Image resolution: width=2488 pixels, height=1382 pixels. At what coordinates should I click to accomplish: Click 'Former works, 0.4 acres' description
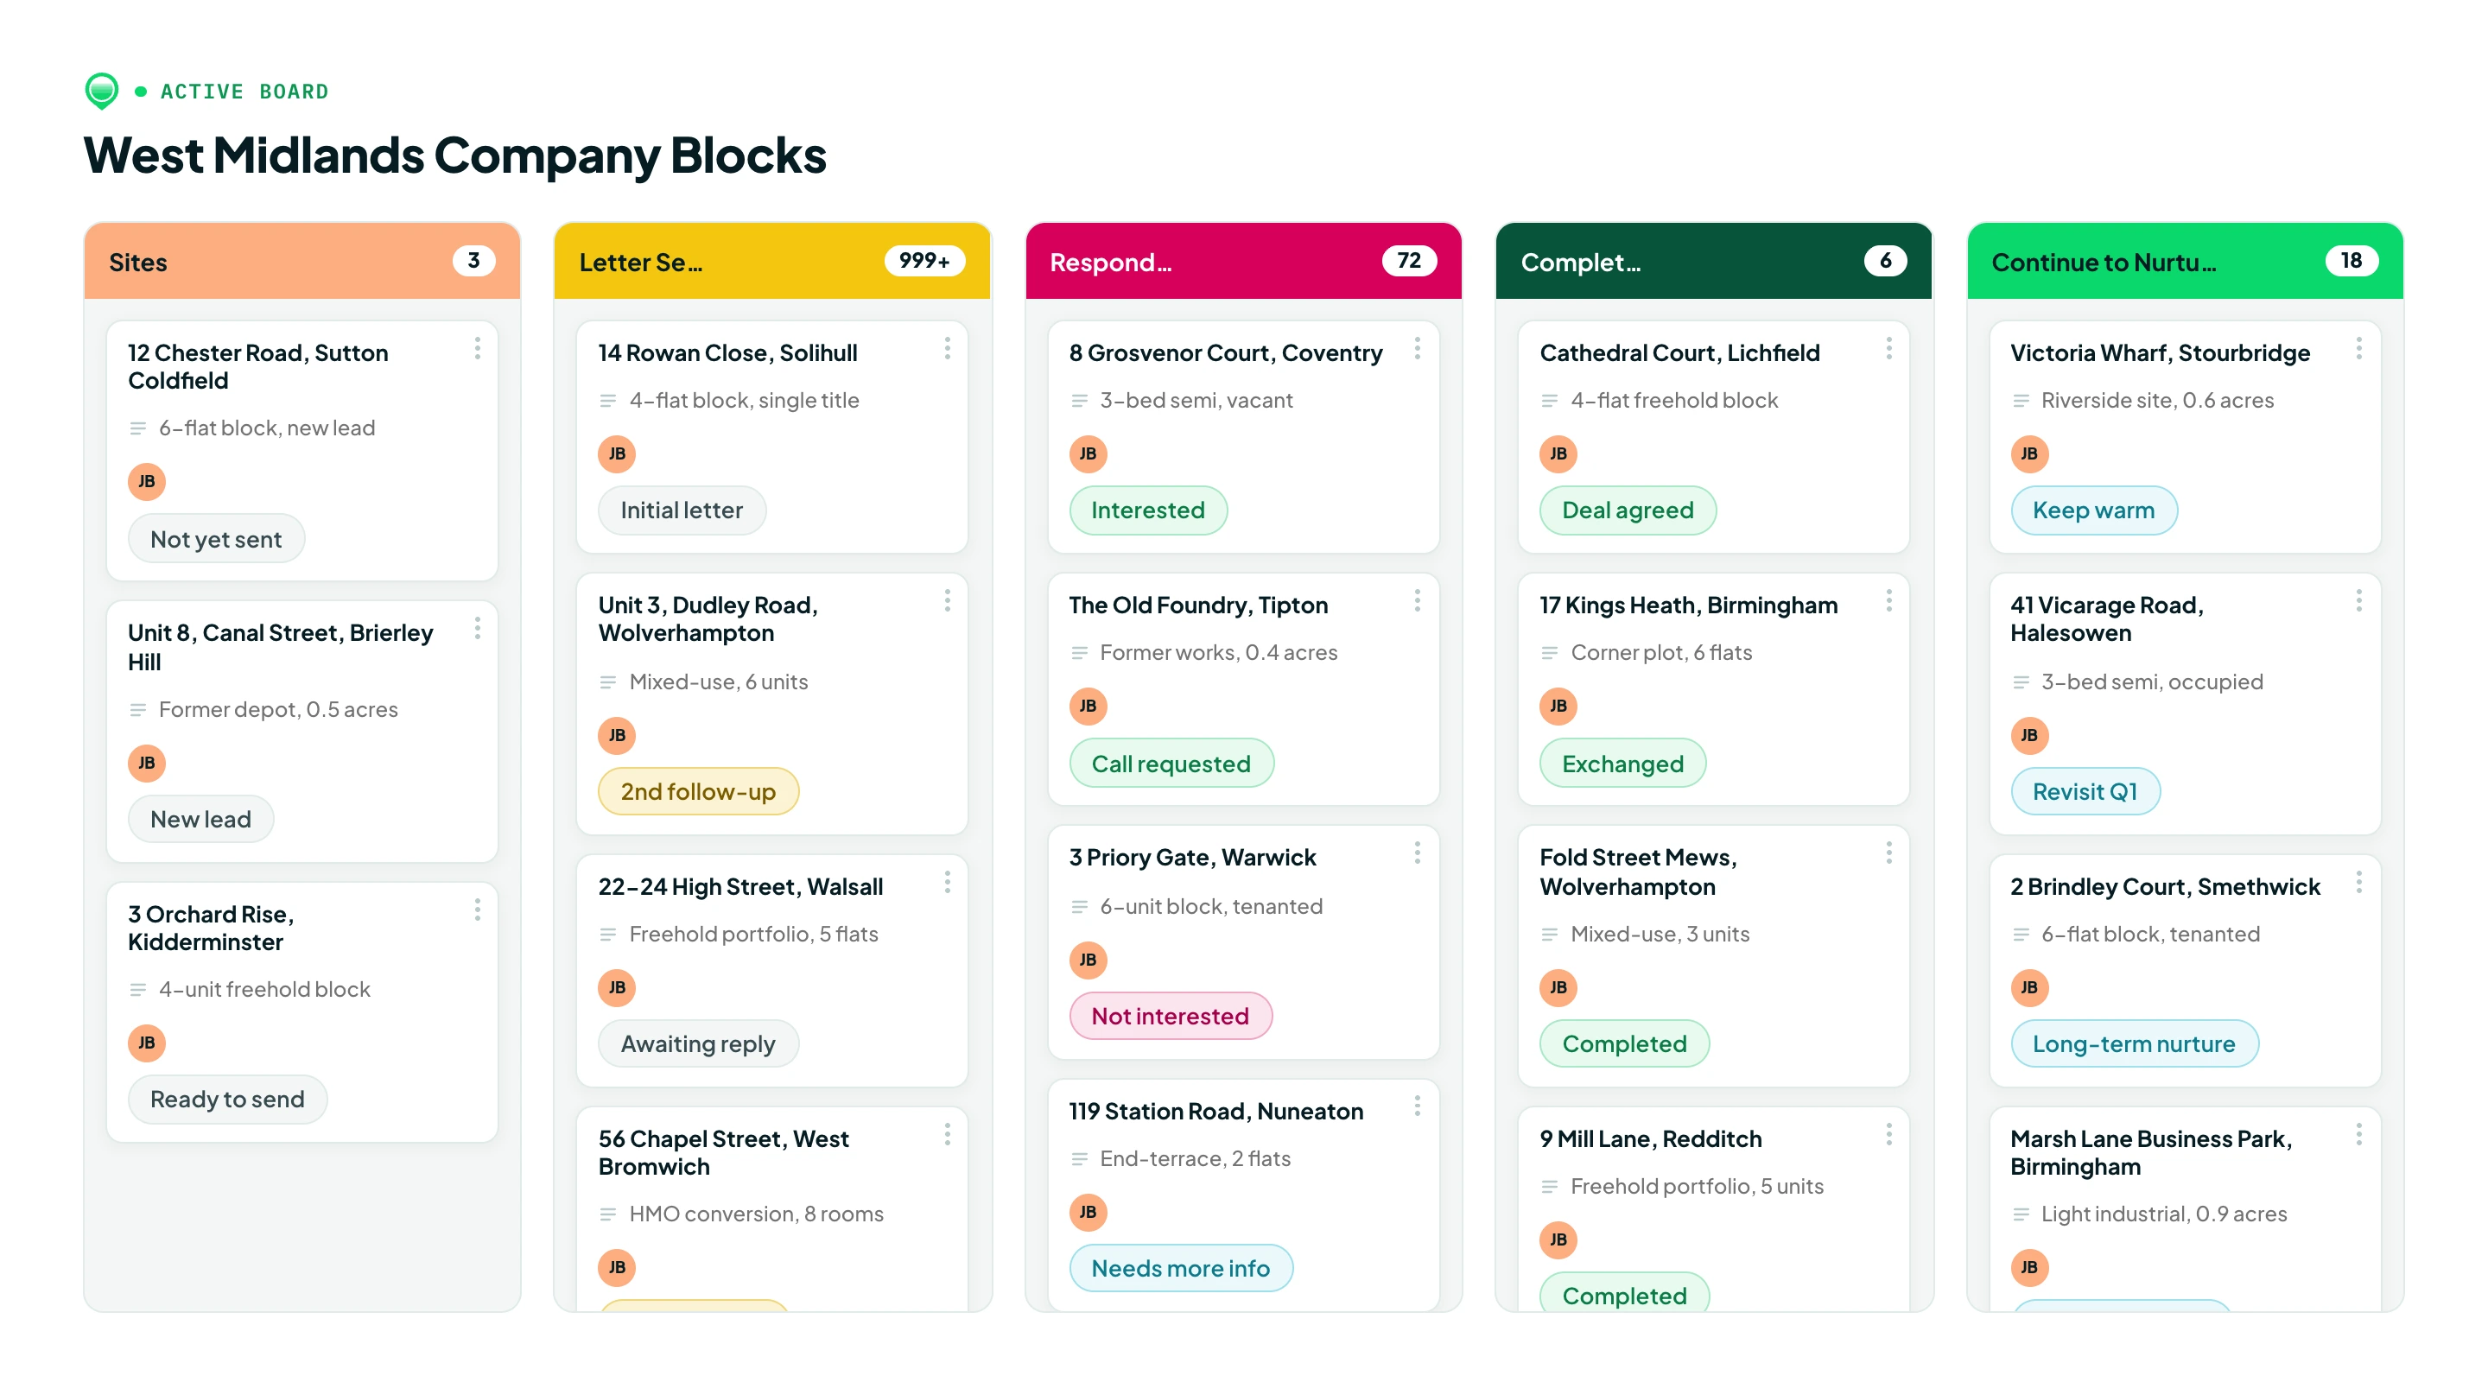(x=1219, y=652)
